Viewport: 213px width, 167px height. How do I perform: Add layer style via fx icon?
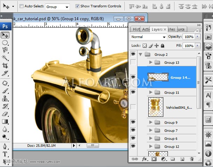(144, 159)
